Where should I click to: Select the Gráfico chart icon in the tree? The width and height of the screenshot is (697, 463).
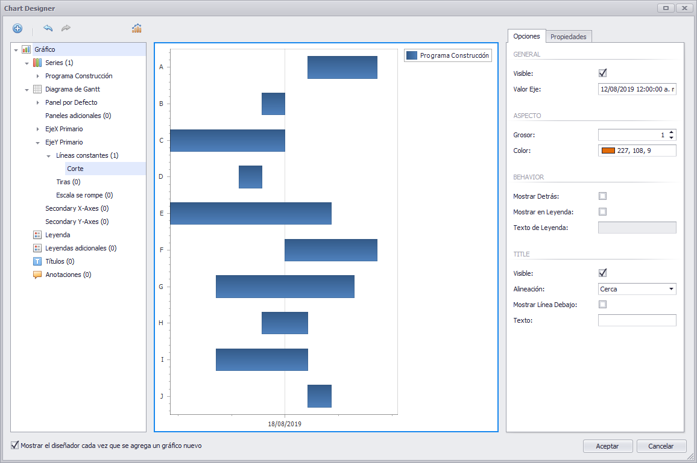[x=25, y=49]
